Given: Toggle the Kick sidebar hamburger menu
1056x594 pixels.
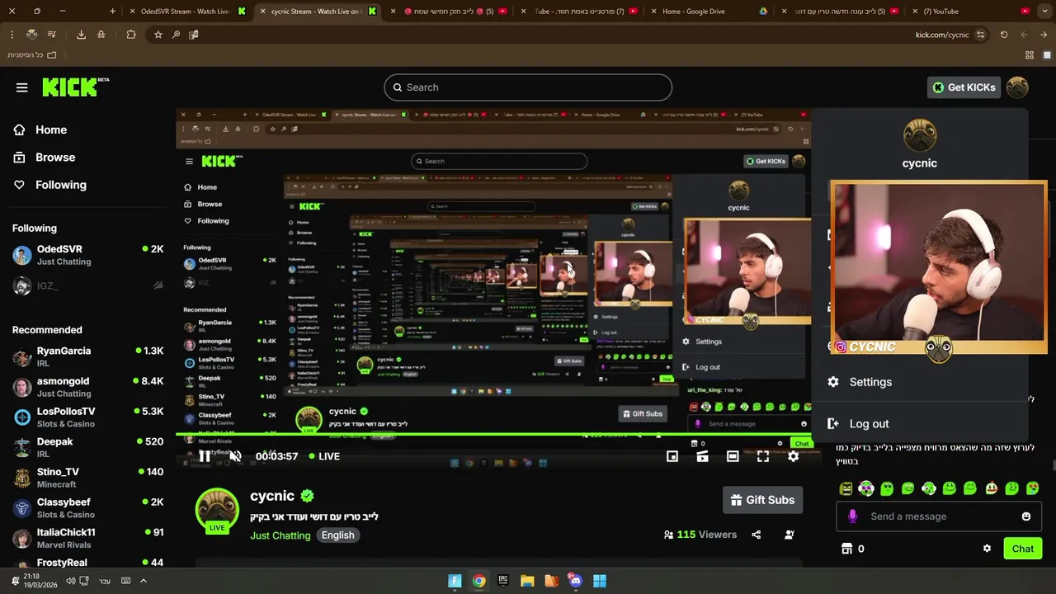Looking at the screenshot, I should coord(21,87).
